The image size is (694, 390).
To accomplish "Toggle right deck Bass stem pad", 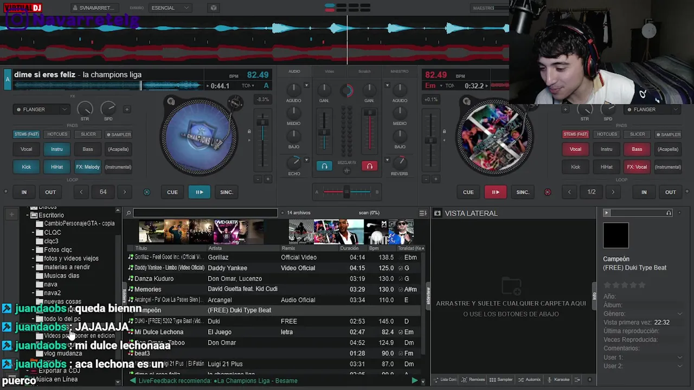I will tap(637, 149).
